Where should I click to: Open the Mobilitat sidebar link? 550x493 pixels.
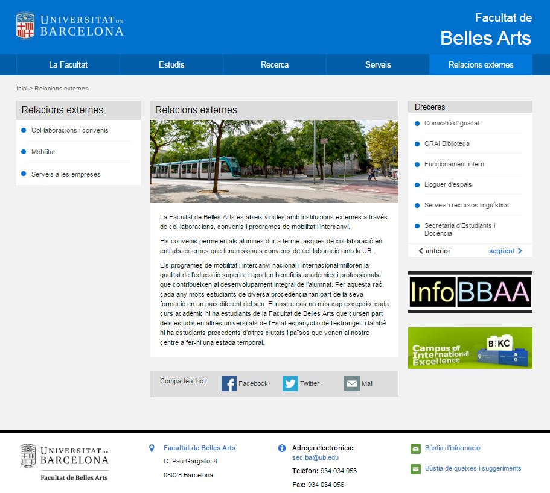43,152
